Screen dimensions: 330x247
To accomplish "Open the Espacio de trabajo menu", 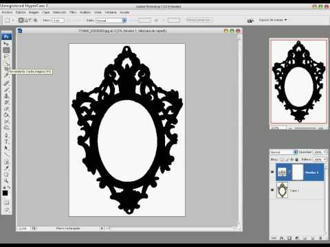I will 273,20.
